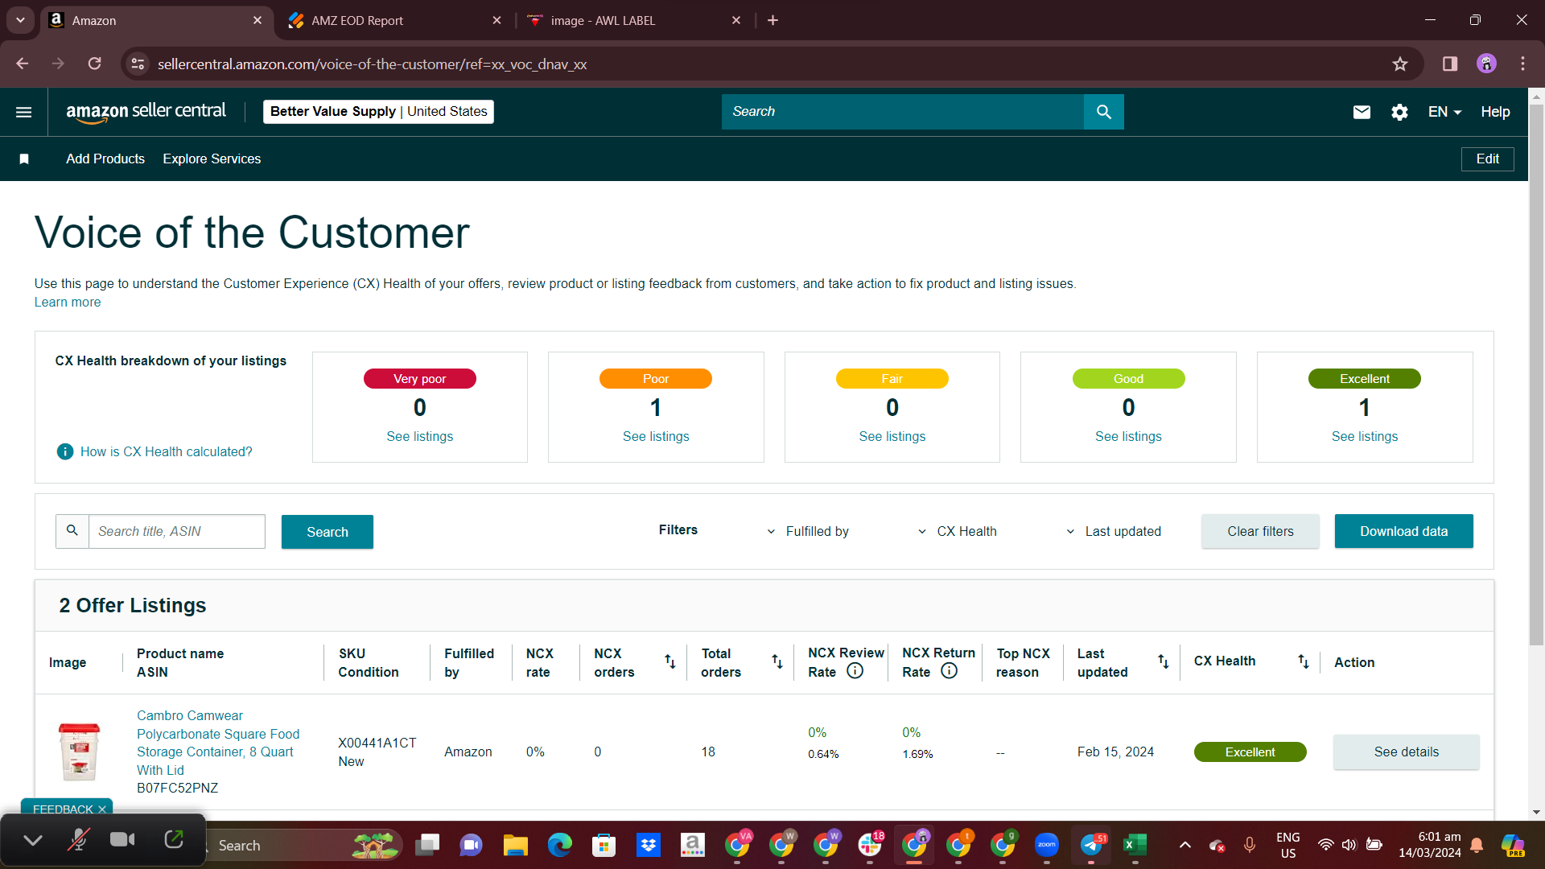The image size is (1545, 869).
Task: Expand the Fulfilled by filter dropdown
Action: (807, 532)
